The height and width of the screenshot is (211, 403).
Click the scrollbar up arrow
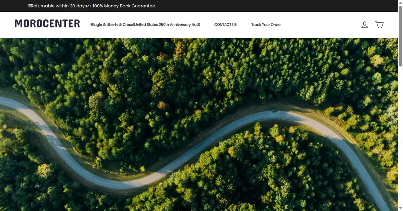click(x=400, y=2)
